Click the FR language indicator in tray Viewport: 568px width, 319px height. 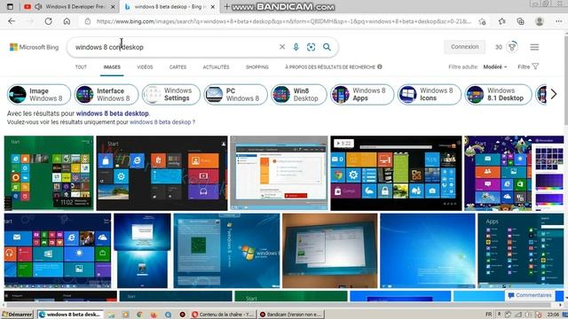[x=489, y=315]
